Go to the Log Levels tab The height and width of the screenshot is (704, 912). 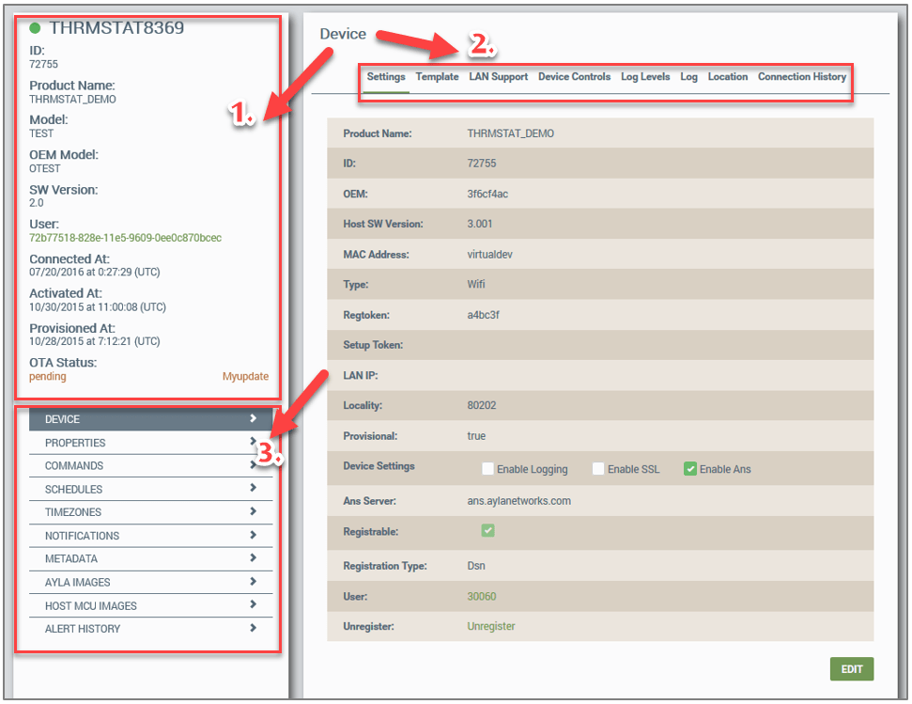[x=645, y=77]
